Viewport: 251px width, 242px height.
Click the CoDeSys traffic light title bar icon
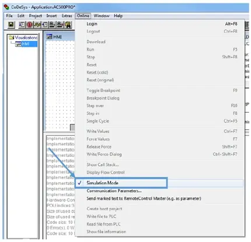coord(6,7)
